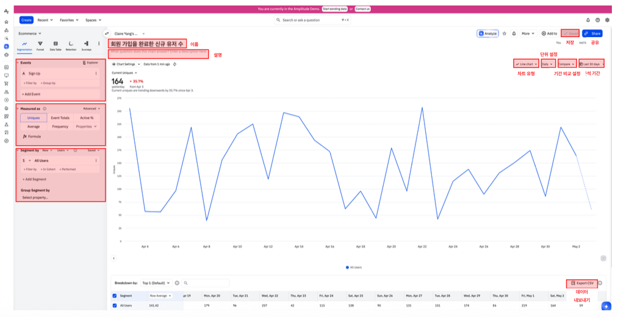Select the Active % measure

(x=87, y=118)
